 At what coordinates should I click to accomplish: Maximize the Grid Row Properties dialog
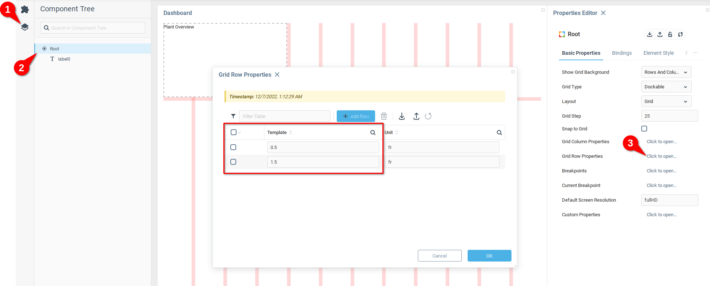pos(513,72)
